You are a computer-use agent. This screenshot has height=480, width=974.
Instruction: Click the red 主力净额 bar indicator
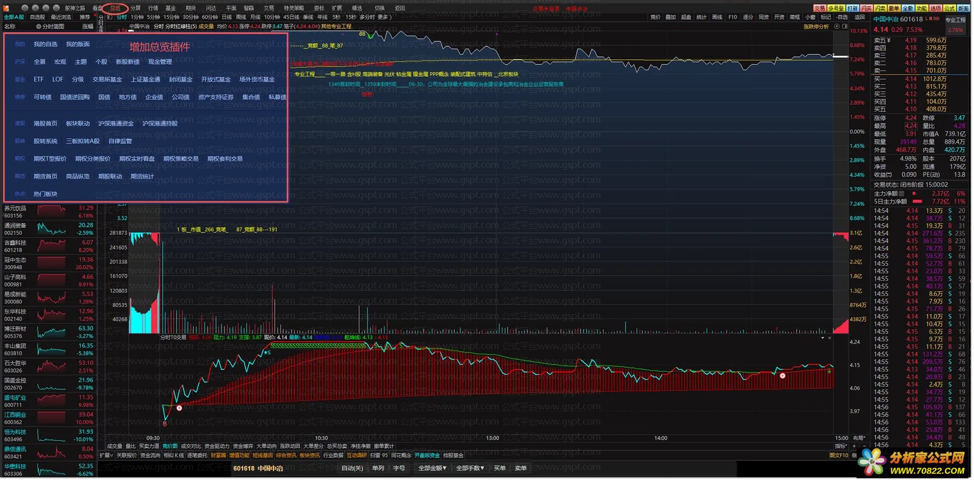914,194
